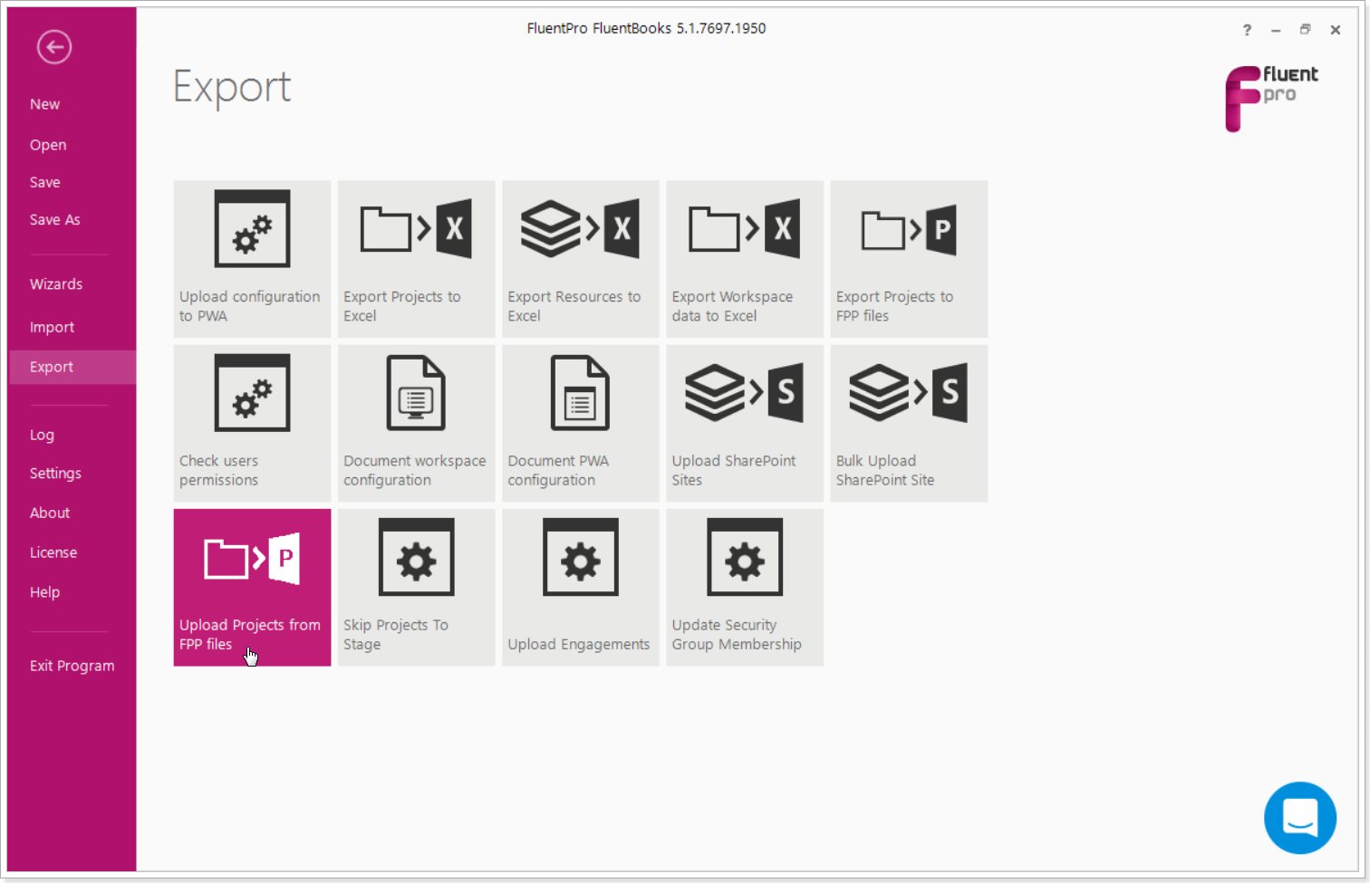Open Skip Projects To Stage

coord(416,587)
